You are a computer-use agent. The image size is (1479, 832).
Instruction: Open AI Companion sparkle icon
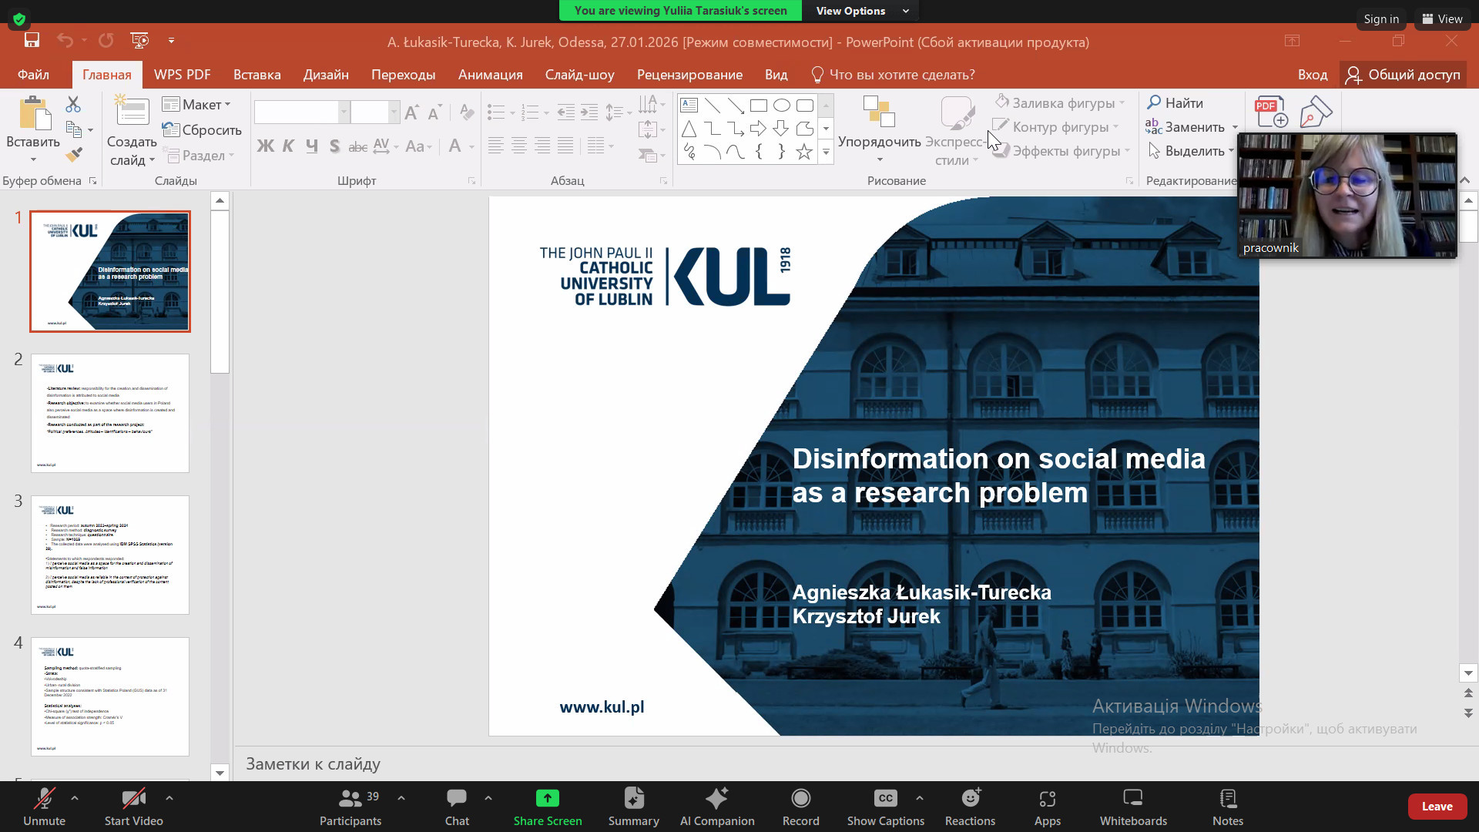(x=716, y=799)
